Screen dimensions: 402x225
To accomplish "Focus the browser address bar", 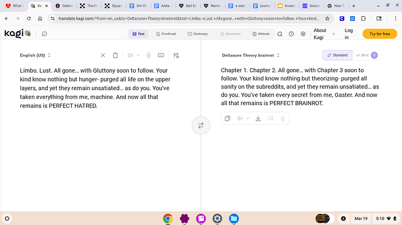I will click(x=188, y=19).
